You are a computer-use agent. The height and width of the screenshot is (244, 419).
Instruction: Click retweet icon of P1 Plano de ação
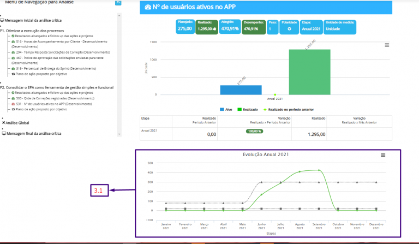13,74
